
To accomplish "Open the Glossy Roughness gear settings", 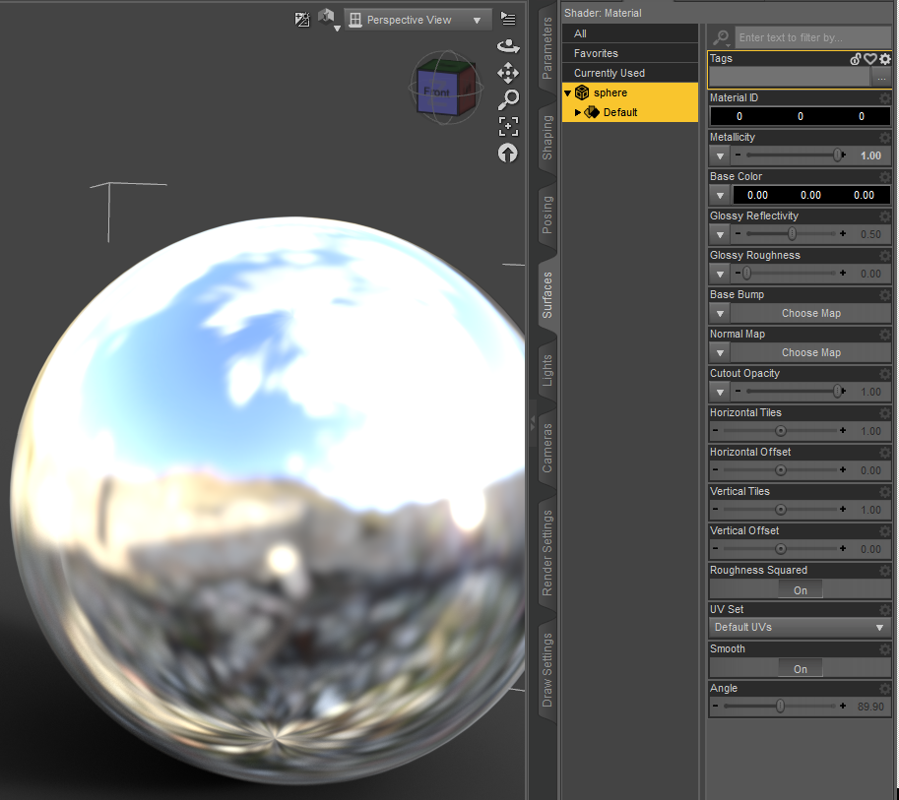I will [885, 256].
